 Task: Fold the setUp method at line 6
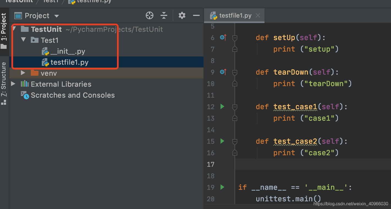235,38
